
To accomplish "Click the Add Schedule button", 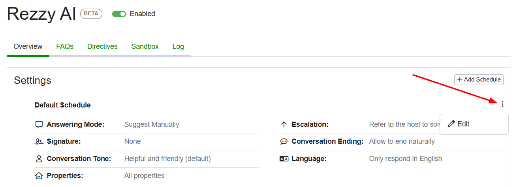I will pos(479,80).
